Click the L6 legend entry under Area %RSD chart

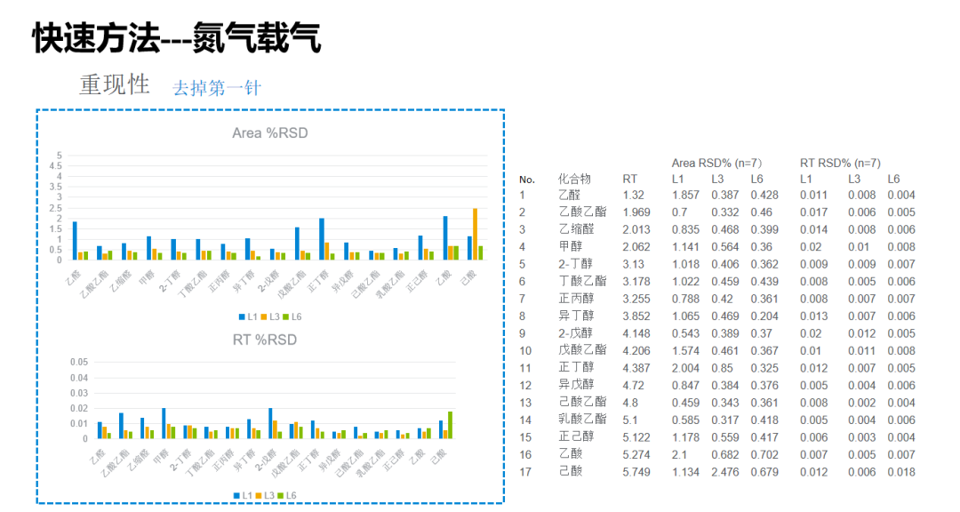(x=292, y=316)
